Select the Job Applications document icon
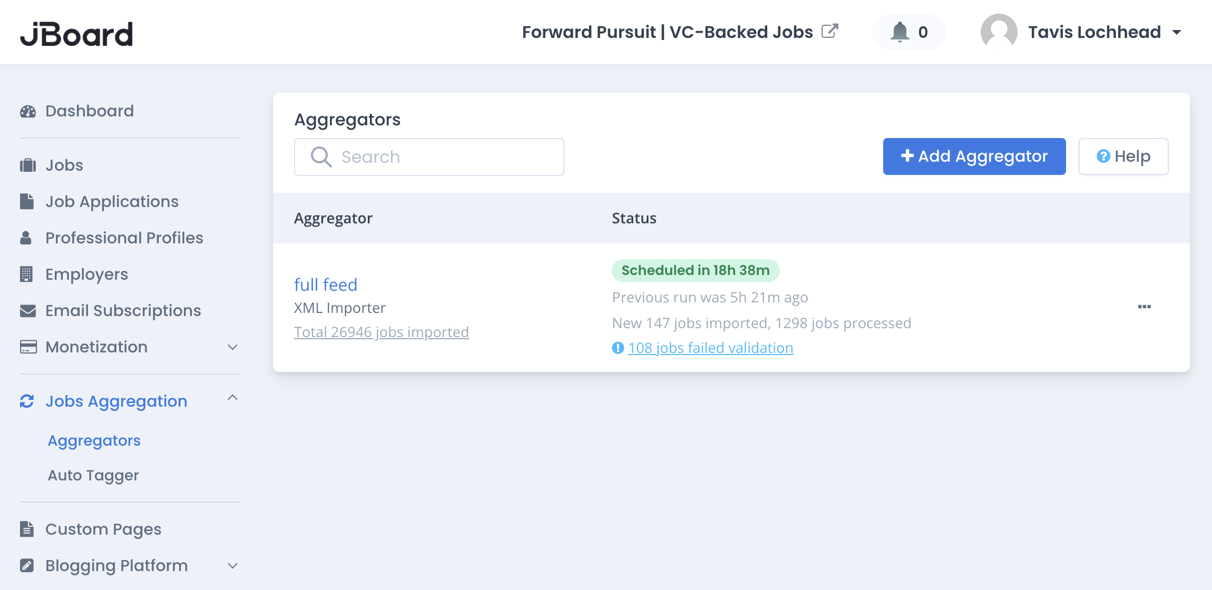Screen dimensions: 1212x590 pos(27,201)
